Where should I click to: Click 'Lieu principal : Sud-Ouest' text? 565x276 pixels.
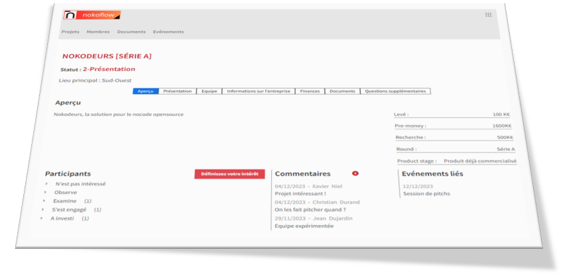pyautogui.click(x=95, y=80)
